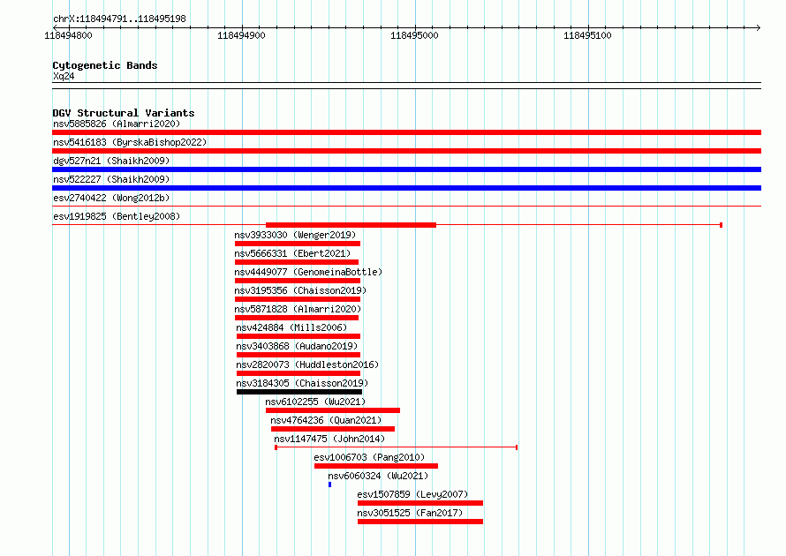The height and width of the screenshot is (556, 786).
Task: Select the nsv3051525 (Fan2017) label
Action: (410, 513)
